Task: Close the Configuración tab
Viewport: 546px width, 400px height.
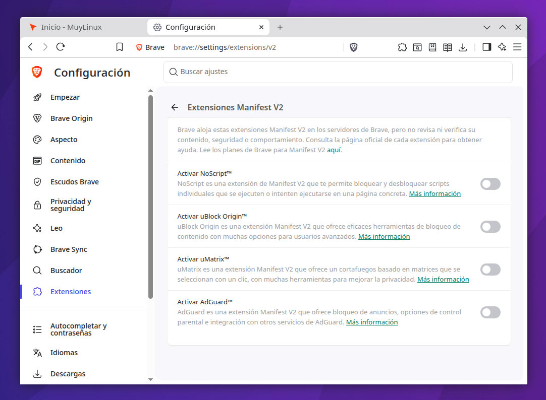Action: 261,27
